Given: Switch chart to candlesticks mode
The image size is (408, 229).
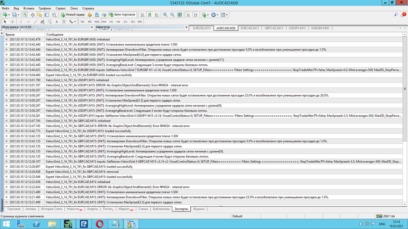Looking at the screenshot, I should pyautogui.click(x=150, y=15).
